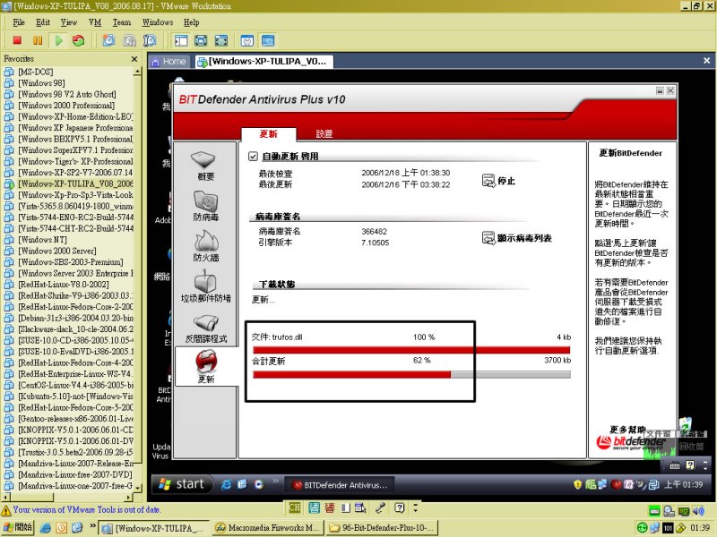This screenshot has width=717, height=537.
Task: Reset the virtual machine from the VMware toolbar
Action: (x=79, y=40)
